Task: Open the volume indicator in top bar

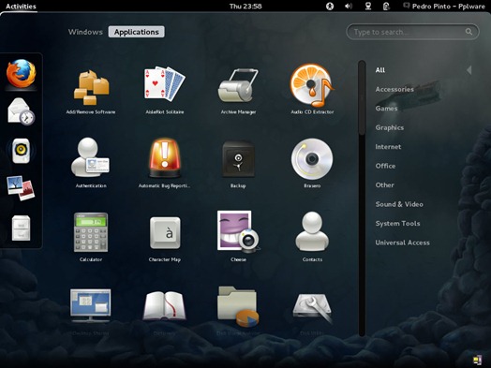Action: pyautogui.click(x=349, y=6)
